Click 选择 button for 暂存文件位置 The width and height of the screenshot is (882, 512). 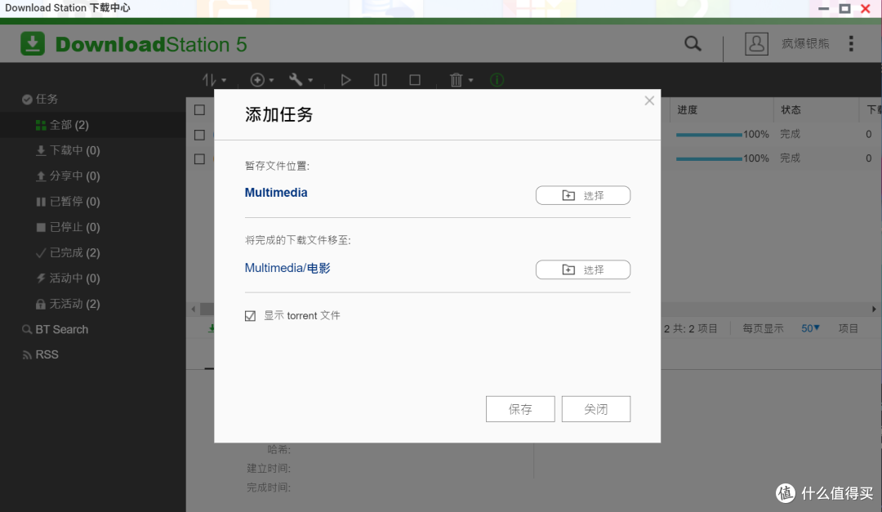(x=583, y=195)
